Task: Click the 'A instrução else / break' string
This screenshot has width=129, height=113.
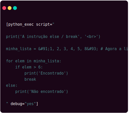Action: pos(50,37)
